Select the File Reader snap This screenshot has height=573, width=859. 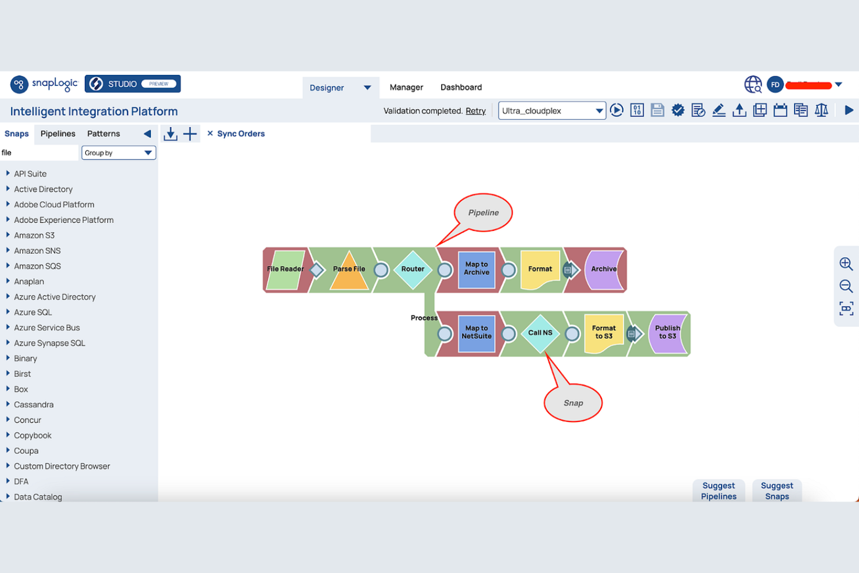coord(286,269)
